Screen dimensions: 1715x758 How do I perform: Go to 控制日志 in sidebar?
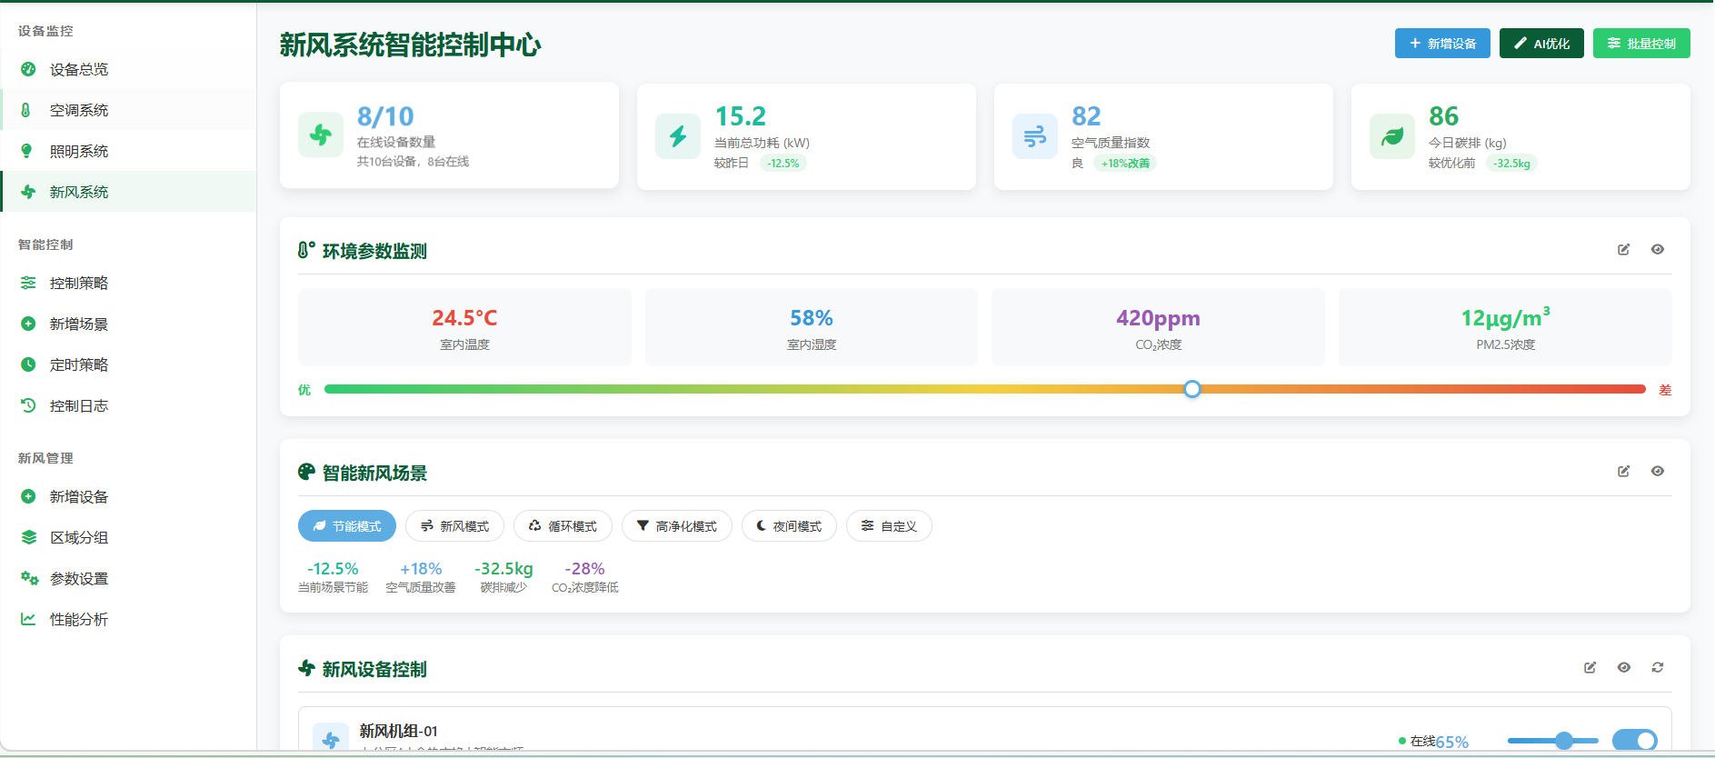79,406
